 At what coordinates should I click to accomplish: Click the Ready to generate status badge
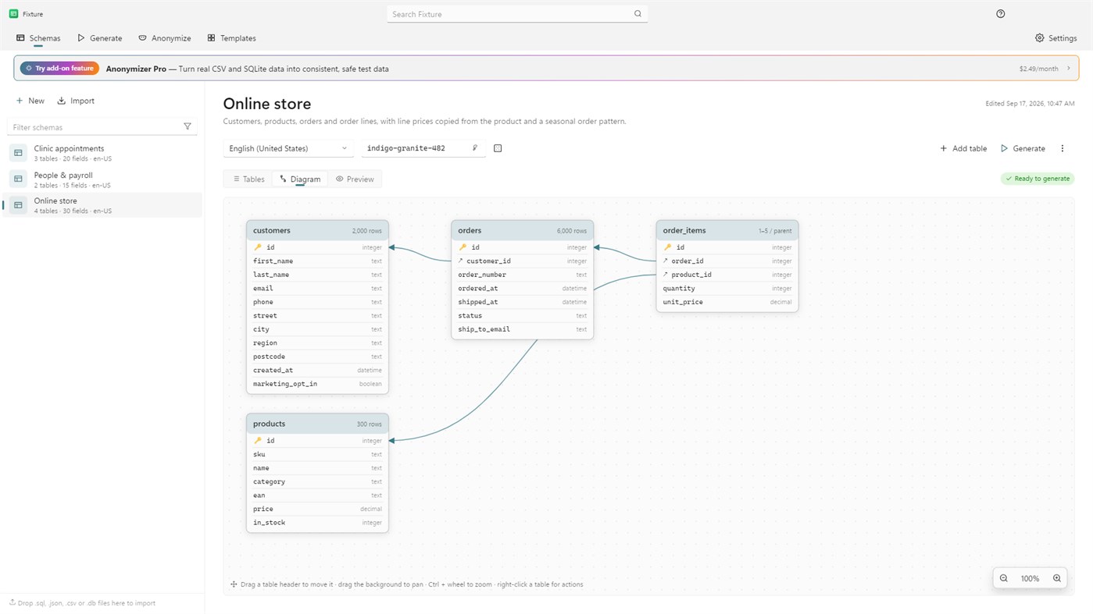pos(1038,179)
